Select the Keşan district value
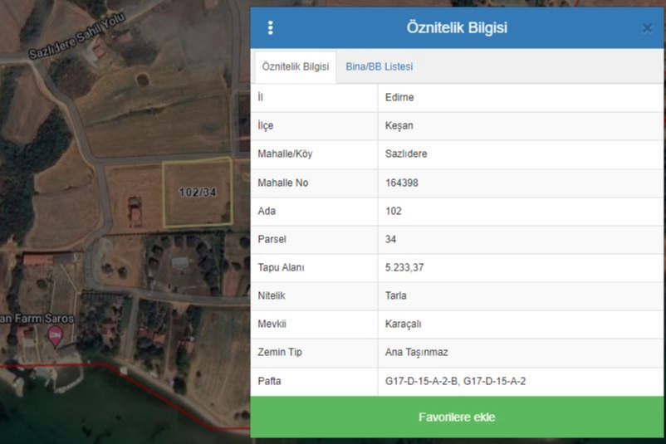 pyautogui.click(x=399, y=126)
